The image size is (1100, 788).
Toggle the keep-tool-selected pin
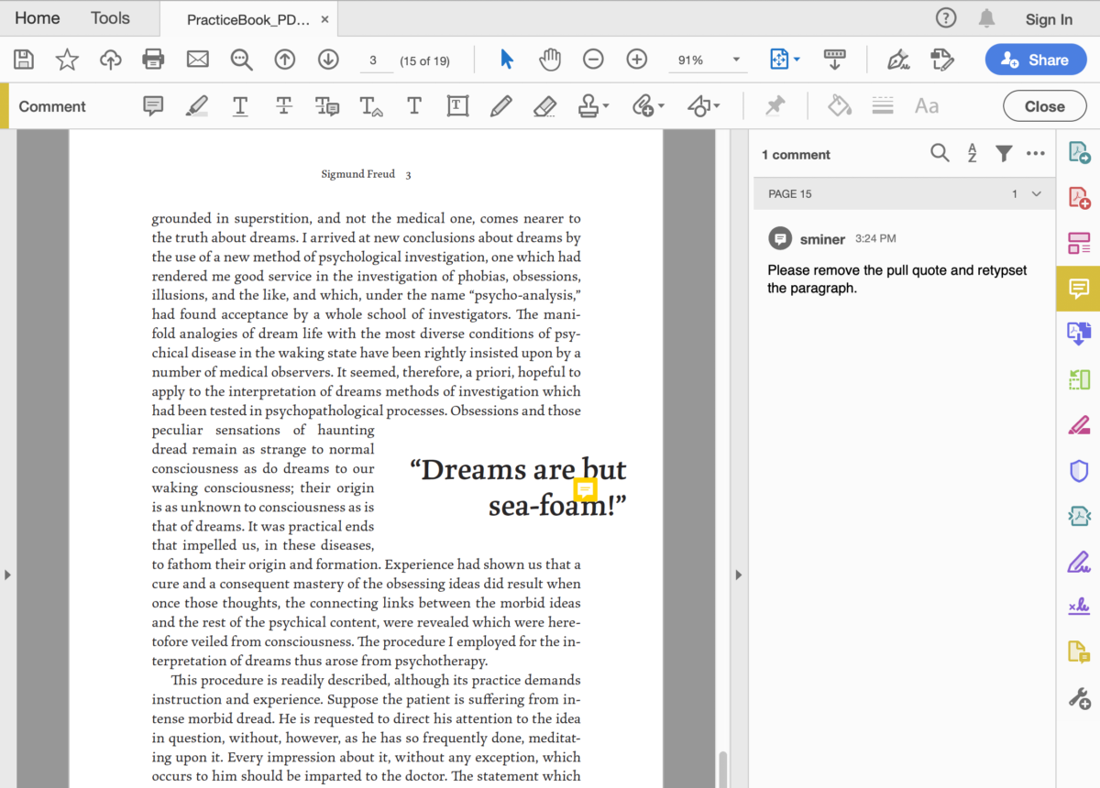(x=775, y=105)
